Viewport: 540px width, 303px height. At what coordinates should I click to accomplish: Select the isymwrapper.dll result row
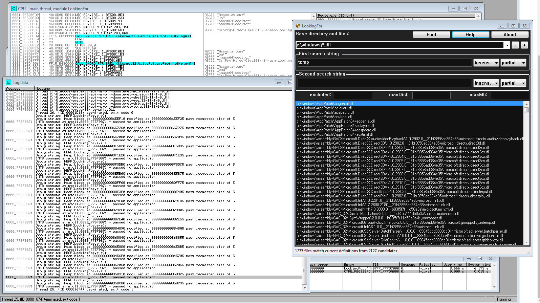coord(409,218)
